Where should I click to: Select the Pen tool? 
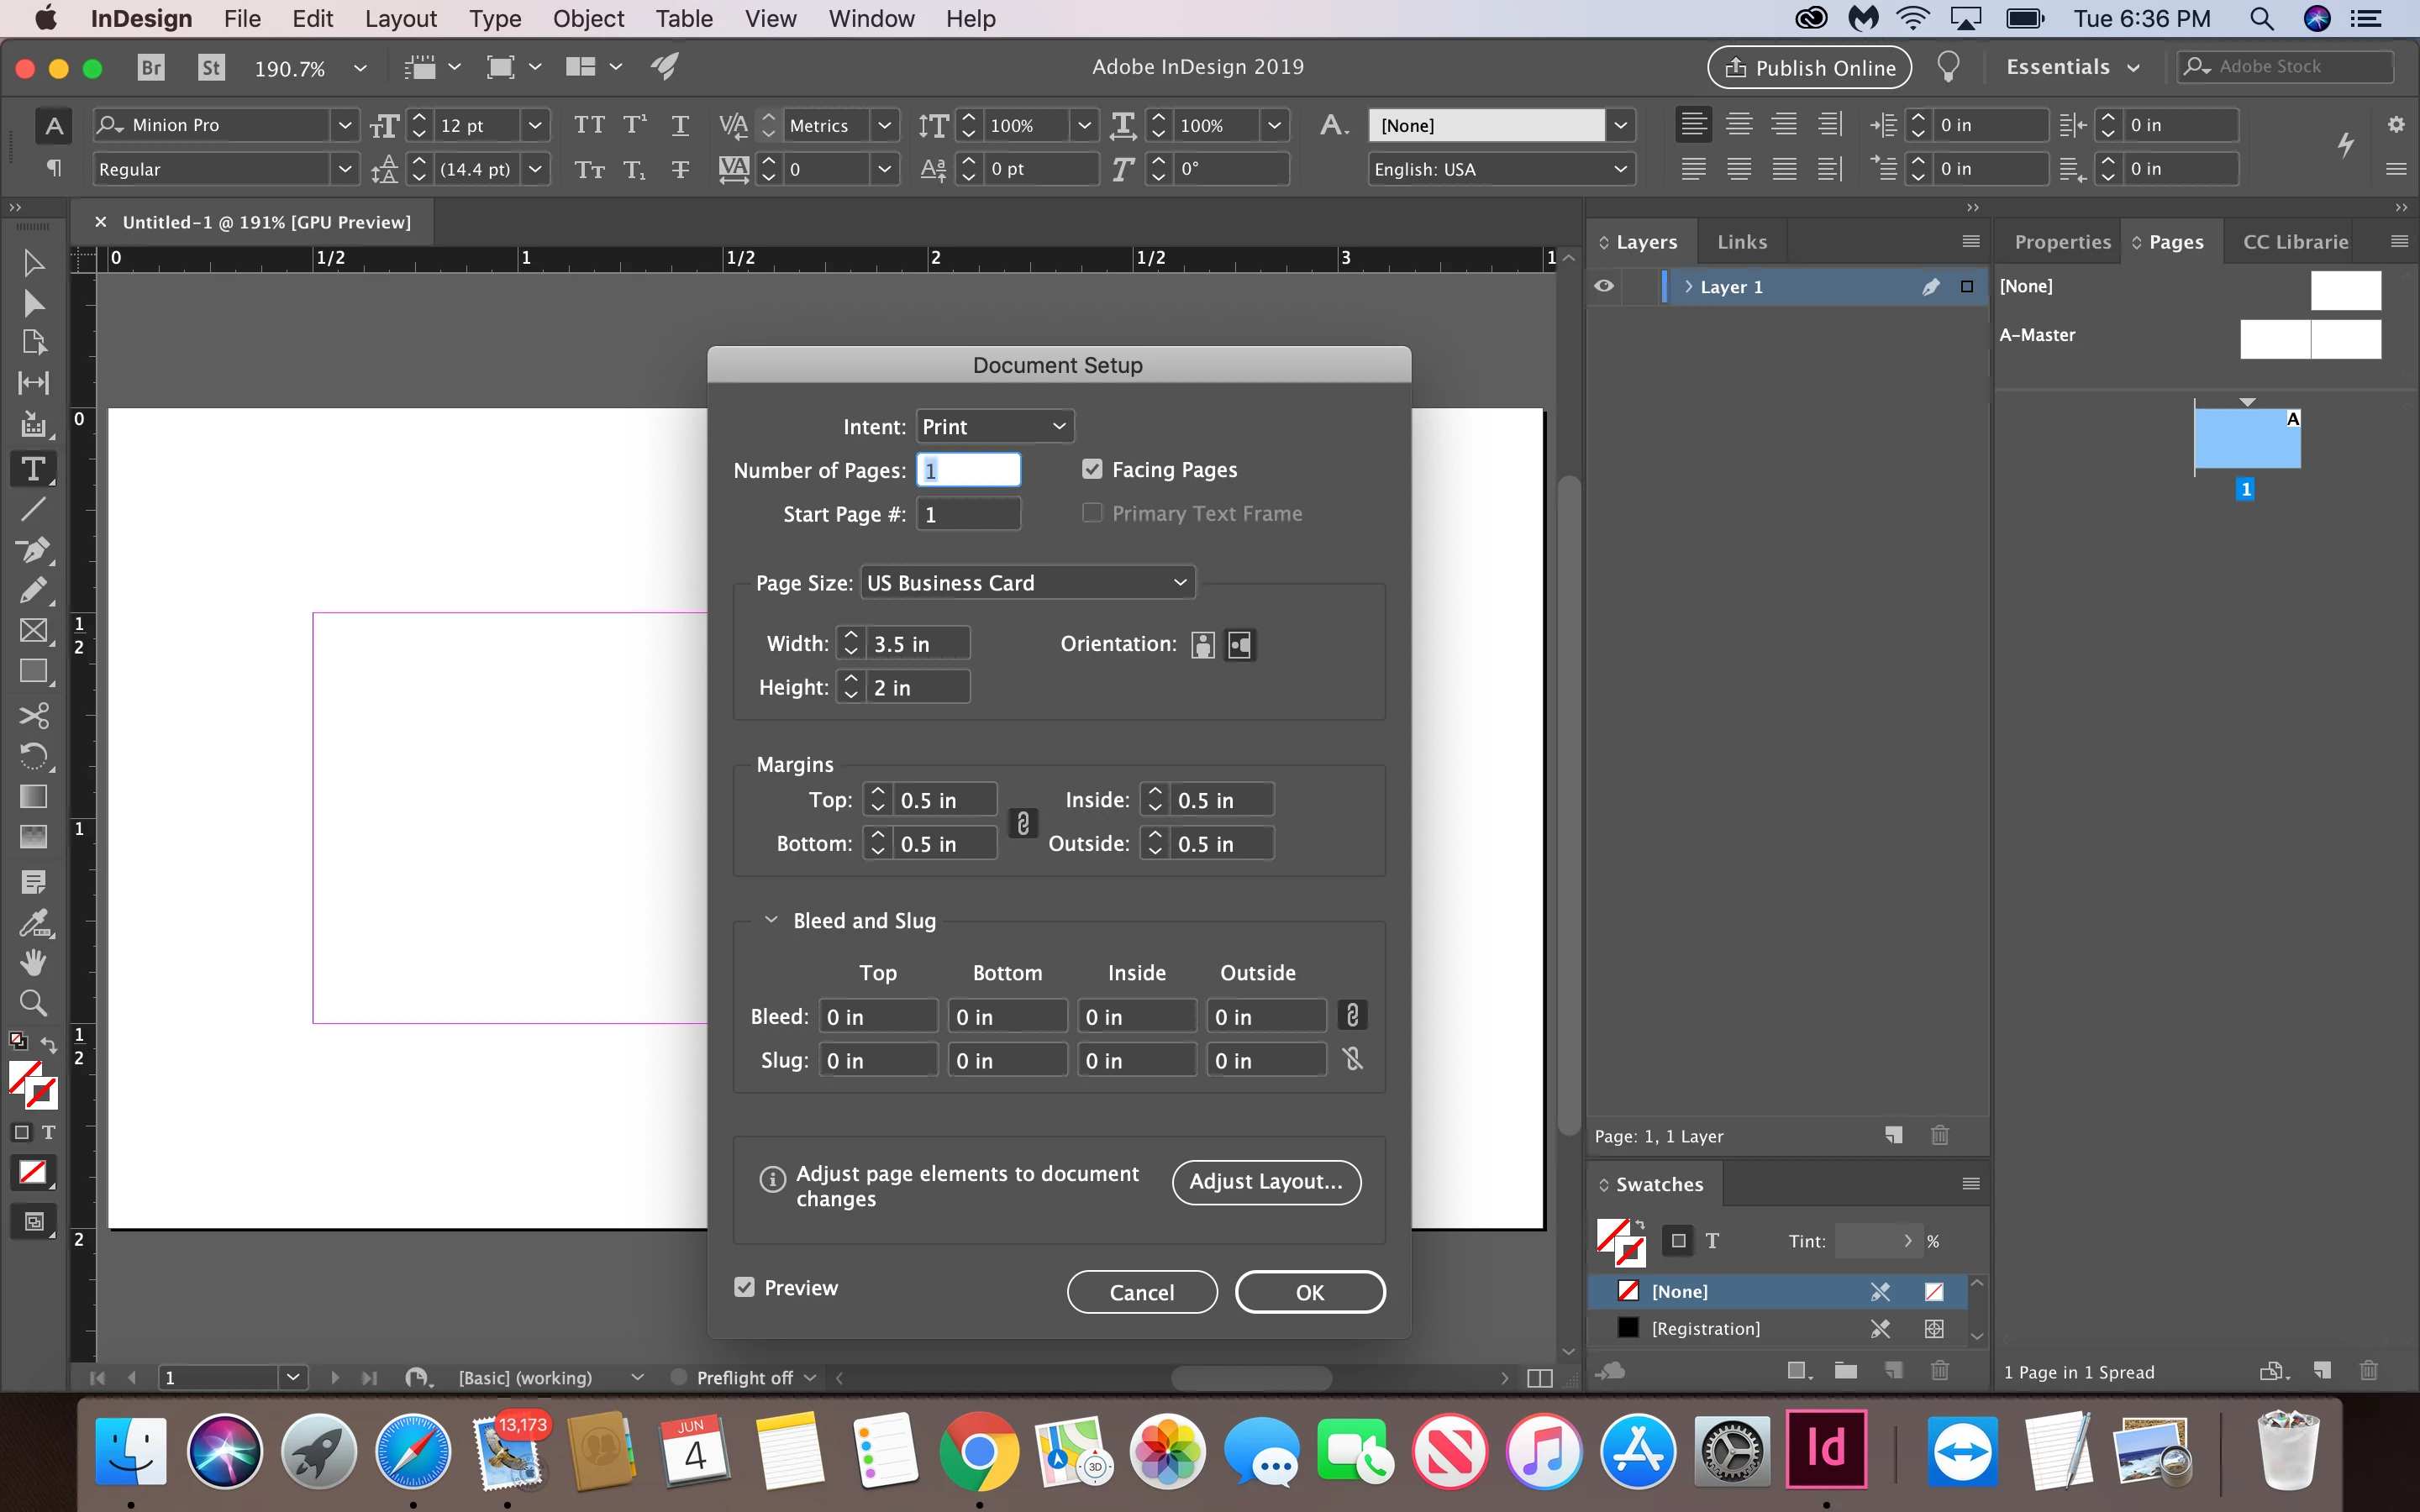(x=33, y=550)
